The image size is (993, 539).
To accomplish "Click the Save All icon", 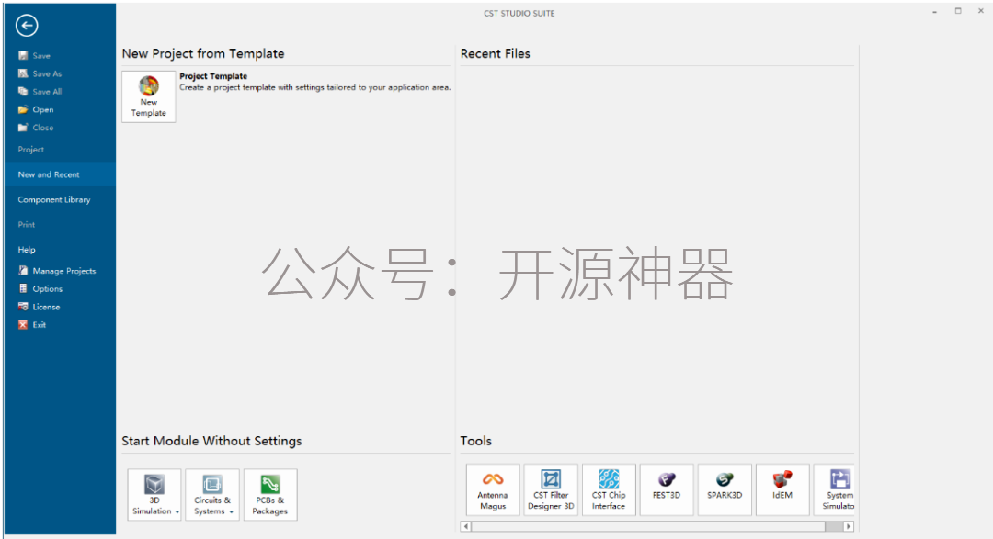I will point(23,91).
